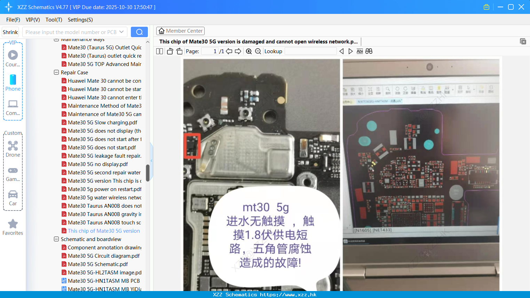Screen dimensions: 530x298
Task: Open Favorites in sidebar
Action: [x=13, y=227]
